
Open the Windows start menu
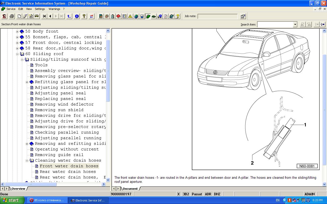[x=12, y=200]
